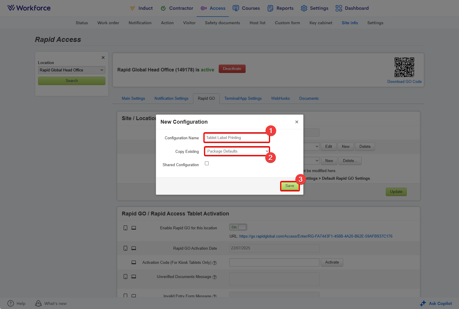This screenshot has width=459, height=309.
Task: Switch to Terminal/App Settings tab
Action: click(243, 99)
